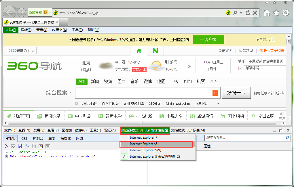294x187 pixels.
Task: Open the browser 帮助(H) menu
Action: click(x=93, y=30)
